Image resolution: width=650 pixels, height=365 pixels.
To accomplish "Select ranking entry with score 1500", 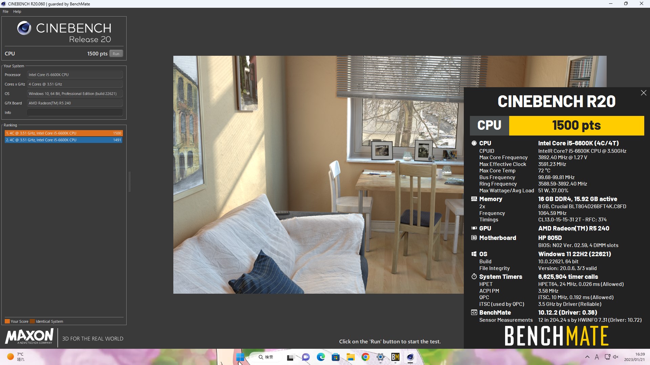I will click(x=64, y=133).
